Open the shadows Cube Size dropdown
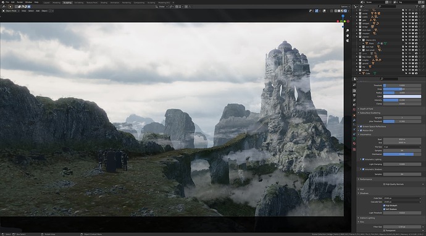The height and width of the screenshot is (236, 426). tap(402, 198)
